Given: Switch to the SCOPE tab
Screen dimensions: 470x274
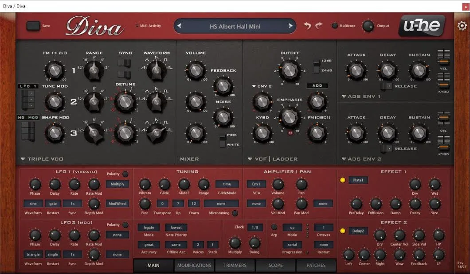Looking at the screenshot, I should (275, 265).
